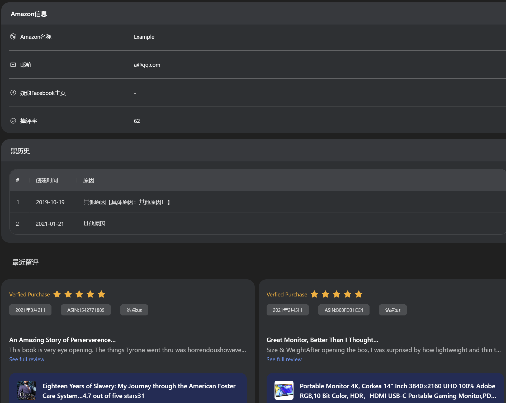Click the ASIN:1542771889 tag
Viewport: 506px width, 403px height.
tap(86, 310)
